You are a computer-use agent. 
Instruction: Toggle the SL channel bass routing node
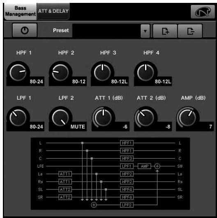coord(106,190)
